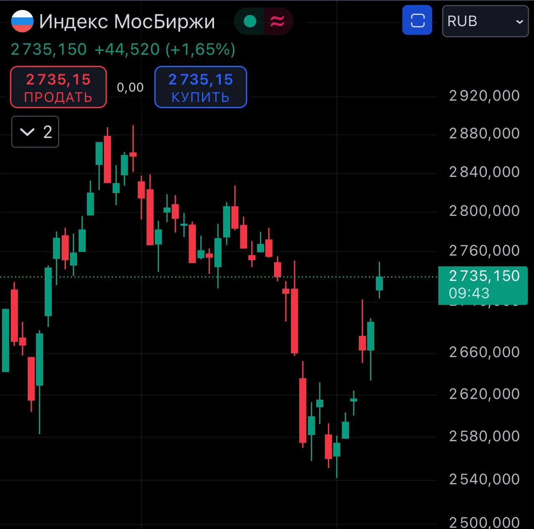Click the 0,00 spread value
The width and height of the screenshot is (534, 529).
pyautogui.click(x=130, y=88)
